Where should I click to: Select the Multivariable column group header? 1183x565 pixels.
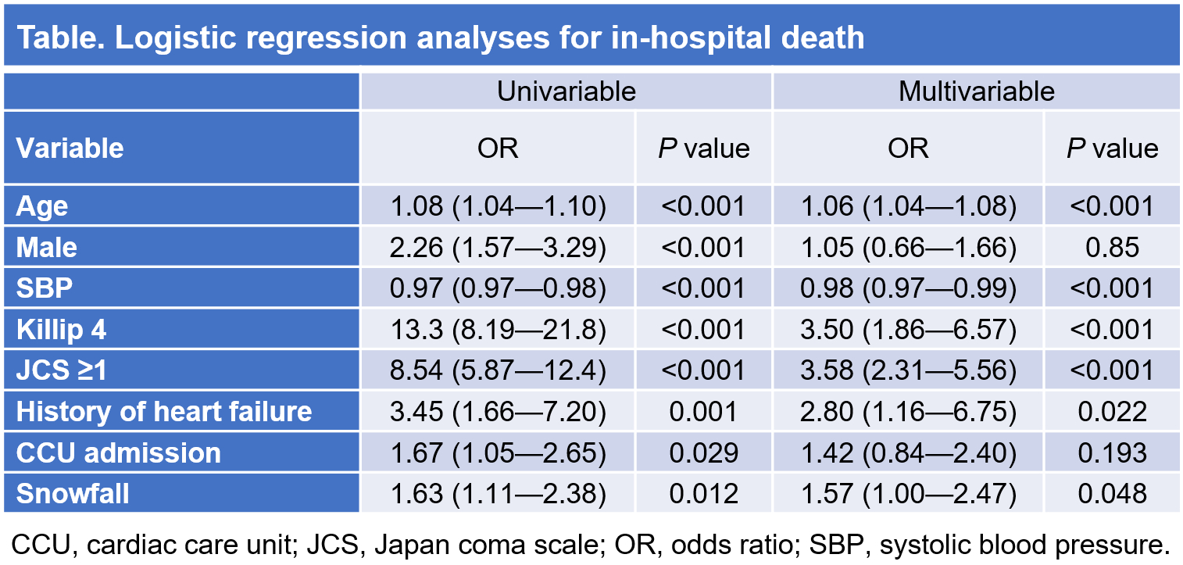point(976,91)
